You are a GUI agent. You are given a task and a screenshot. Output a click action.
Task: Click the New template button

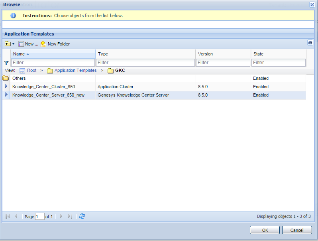[x=28, y=44]
